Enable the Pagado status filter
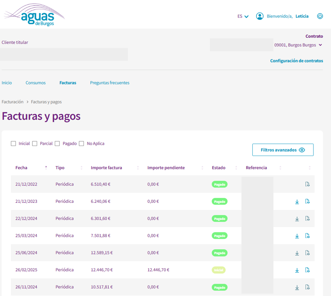 pos(58,144)
